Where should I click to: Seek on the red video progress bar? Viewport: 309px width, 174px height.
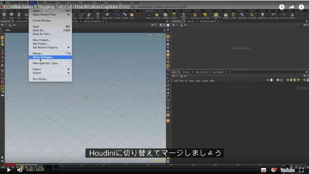(x=9, y=165)
